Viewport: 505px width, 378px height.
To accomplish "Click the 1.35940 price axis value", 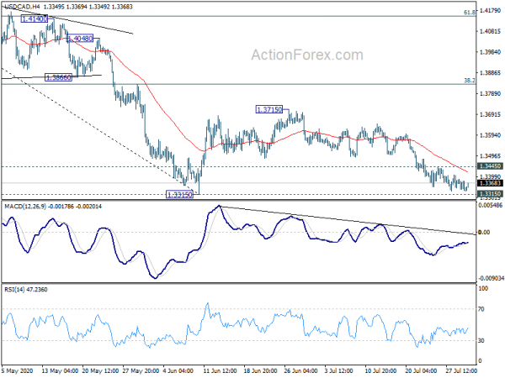I will click(x=490, y=135).
